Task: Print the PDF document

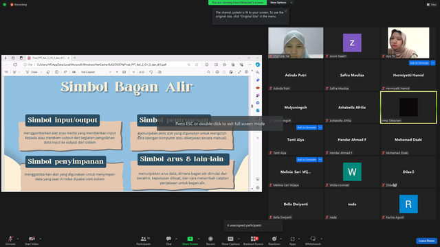Action: (217, 72)
